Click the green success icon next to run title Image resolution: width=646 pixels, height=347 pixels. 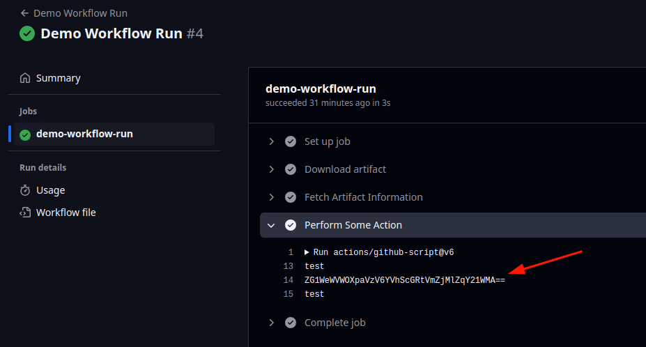(x=27, y=33)
